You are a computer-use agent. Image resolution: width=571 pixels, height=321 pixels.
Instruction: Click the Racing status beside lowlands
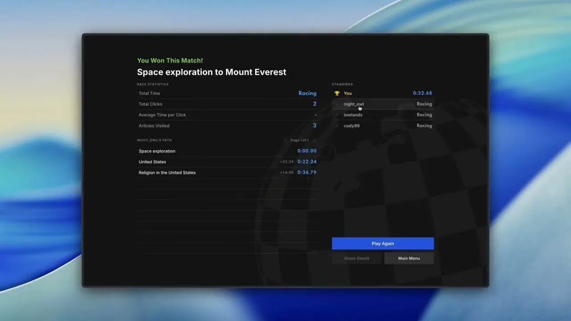click(x=424, y=115)
